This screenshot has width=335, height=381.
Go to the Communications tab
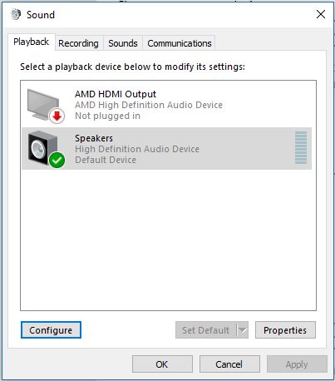tap(180, 43)
